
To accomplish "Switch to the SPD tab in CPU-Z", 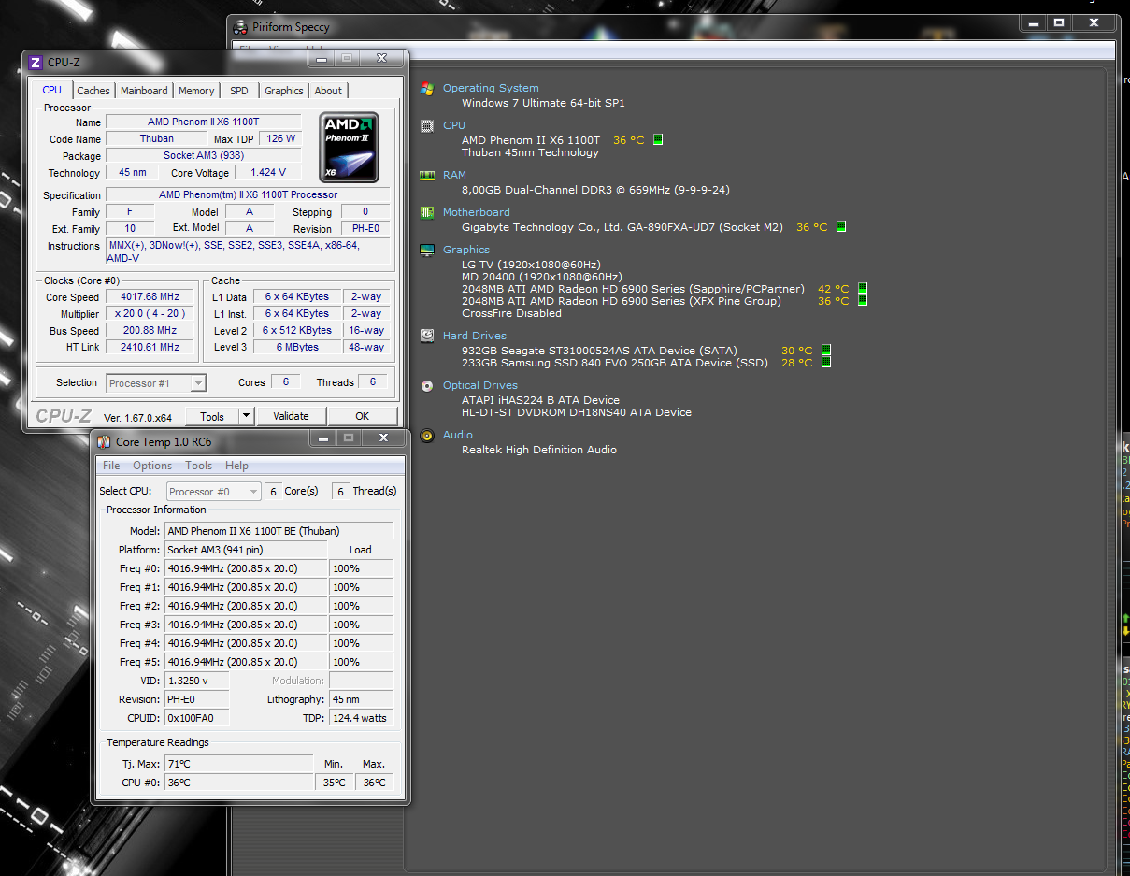I will coord(239,91).
